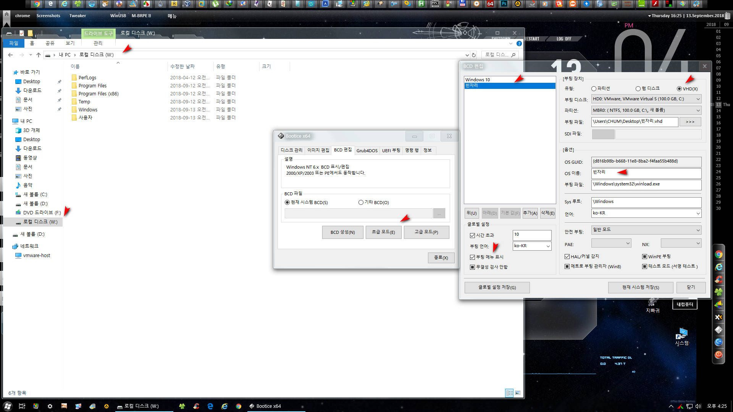Image resolution: width=733 pixels, height=412 pixels.
Task: Click the 추가(A) entry button
Action: tap(530, 213)
